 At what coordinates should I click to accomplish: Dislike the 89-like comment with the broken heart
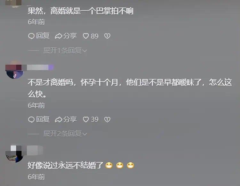coord(107,36)
